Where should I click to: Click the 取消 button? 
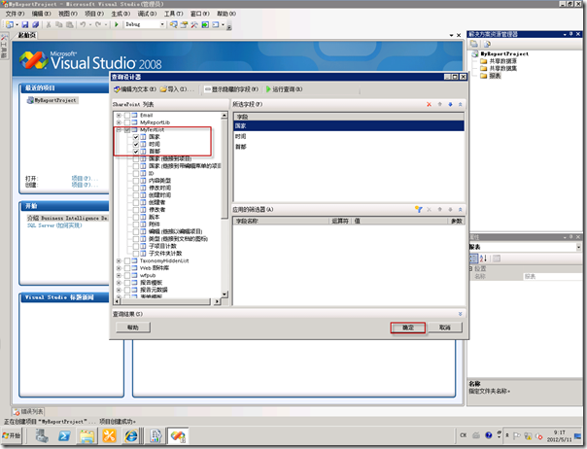[x=445, y=328]
